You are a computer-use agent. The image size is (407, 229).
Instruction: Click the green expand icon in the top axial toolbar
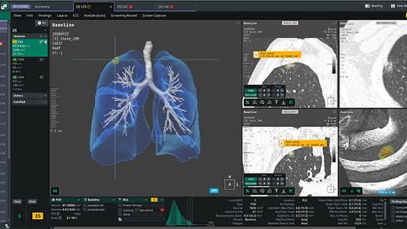tap(291, 102)
